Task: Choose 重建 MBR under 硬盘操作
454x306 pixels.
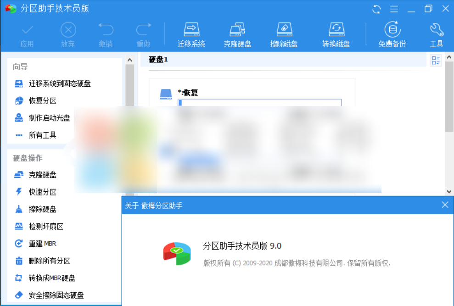Action: click(x=43, y=244)
